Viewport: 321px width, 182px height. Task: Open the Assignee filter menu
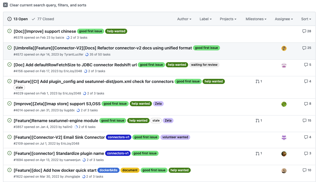(x=284, y=19)
